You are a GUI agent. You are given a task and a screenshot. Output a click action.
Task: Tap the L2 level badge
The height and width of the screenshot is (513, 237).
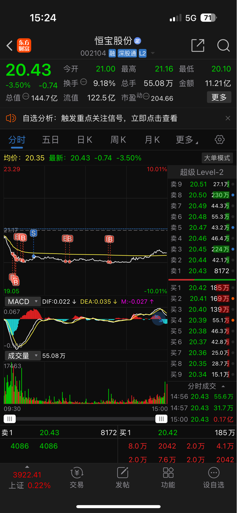tap(142, 53)
